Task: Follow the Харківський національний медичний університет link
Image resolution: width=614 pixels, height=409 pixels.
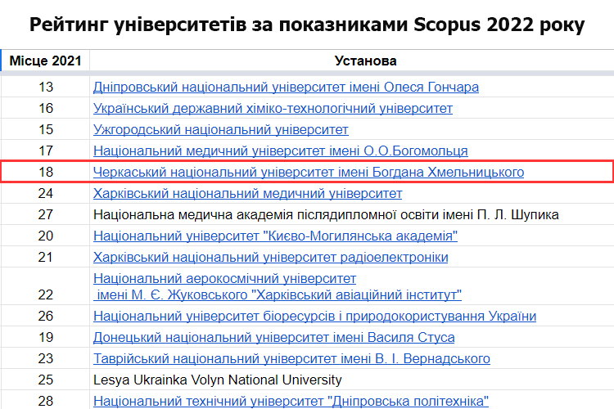Action: click(x=248, y=193)
